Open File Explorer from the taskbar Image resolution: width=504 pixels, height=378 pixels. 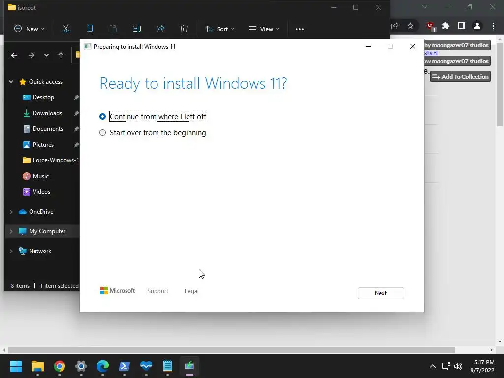tap(37, 366)
